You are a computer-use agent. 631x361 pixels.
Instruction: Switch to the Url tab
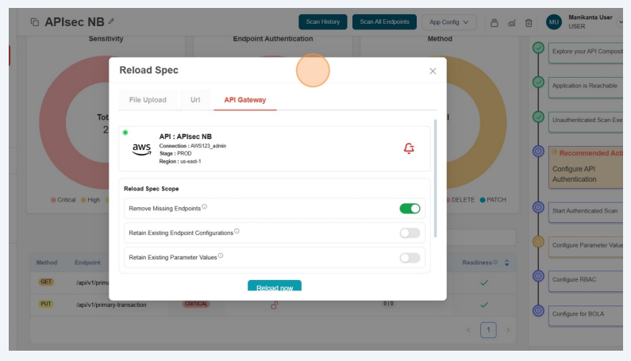[x=195, y=100]
